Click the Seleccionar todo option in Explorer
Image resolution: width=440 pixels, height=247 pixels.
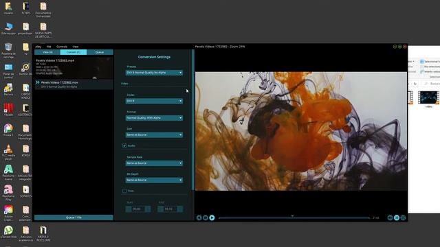tap(430, 62)
